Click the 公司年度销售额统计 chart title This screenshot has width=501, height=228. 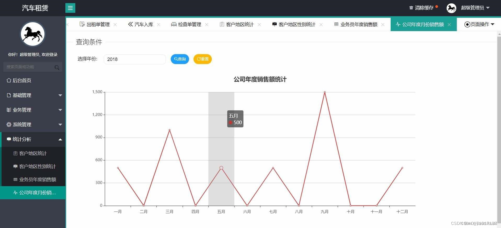[260, 79]
